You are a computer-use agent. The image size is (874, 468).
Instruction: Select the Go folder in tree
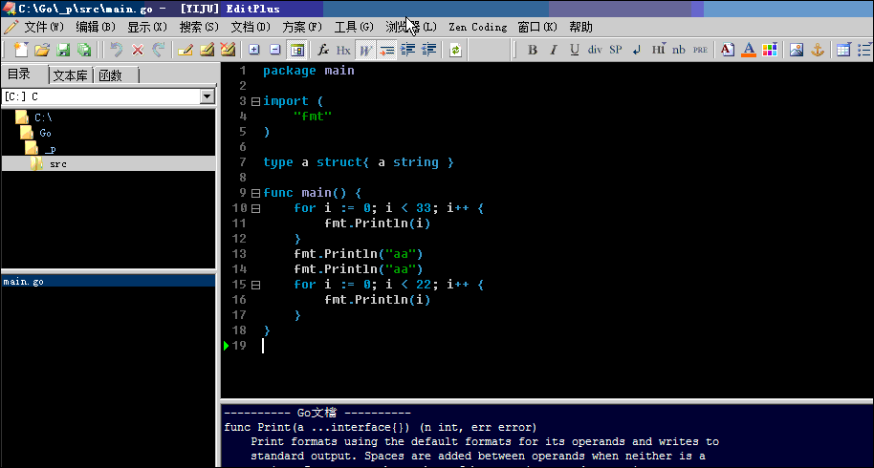(45, 133)
